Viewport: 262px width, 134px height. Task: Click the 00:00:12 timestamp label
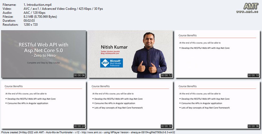[x=167, y=75]
